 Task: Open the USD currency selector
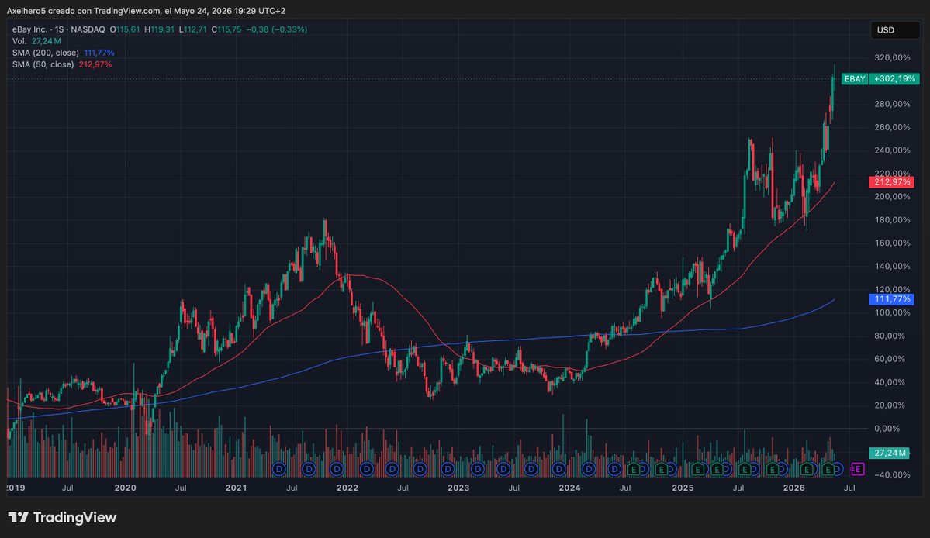pos(894,30)
